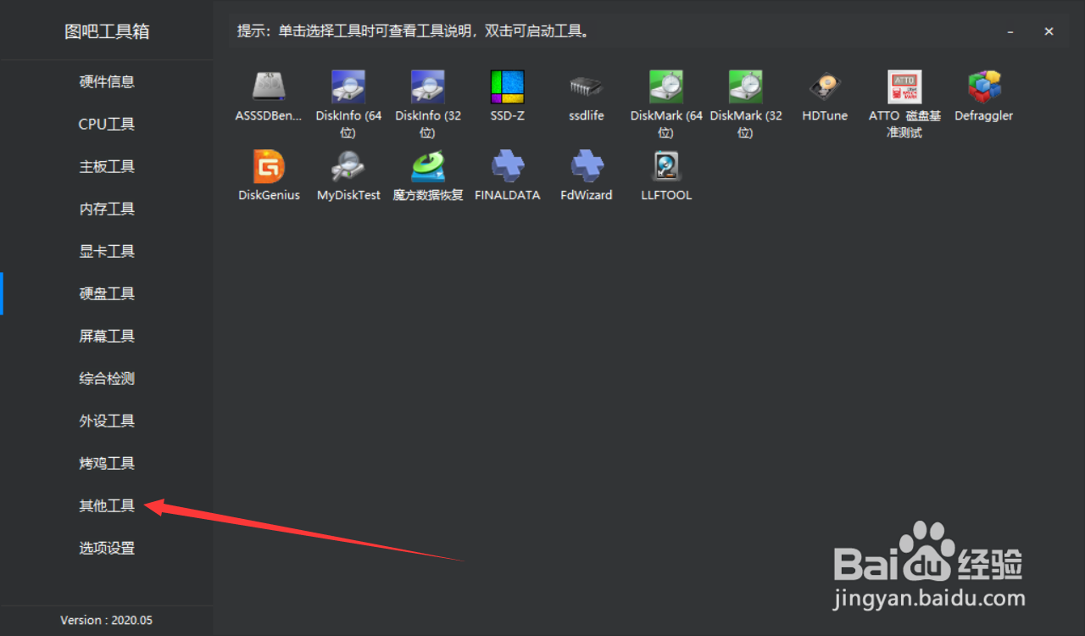Open 选项设置 in sidebar
The width and height of the screenshot is (1085, 636).
click(x=107, y=548)
